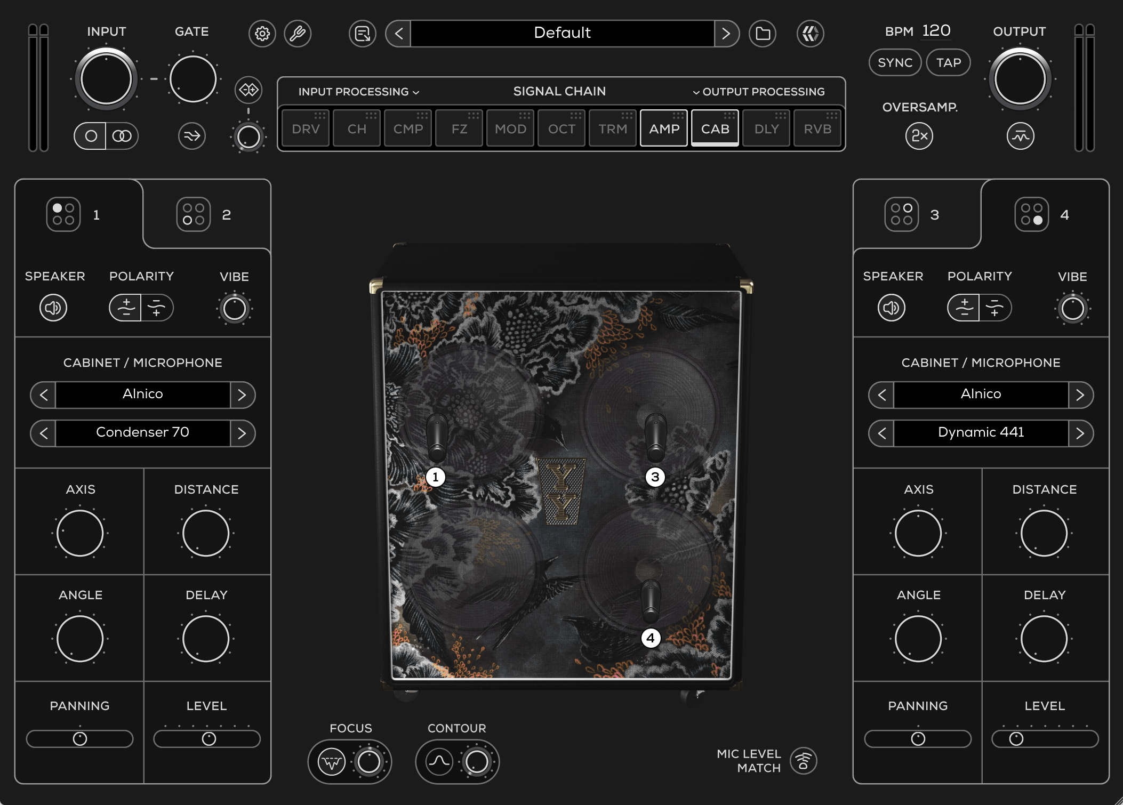Set right panel polarity to inverted

(996, 308)
